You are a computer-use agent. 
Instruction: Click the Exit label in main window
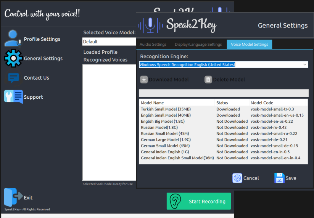[x=28, y=197]
